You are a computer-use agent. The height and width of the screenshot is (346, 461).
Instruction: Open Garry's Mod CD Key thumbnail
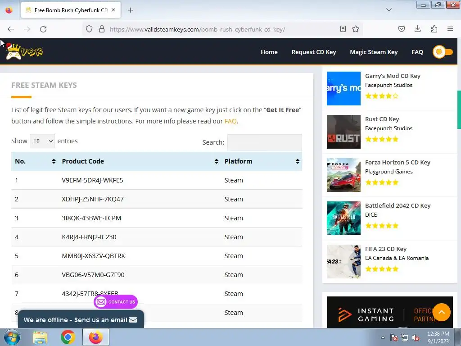coord(343,88)
